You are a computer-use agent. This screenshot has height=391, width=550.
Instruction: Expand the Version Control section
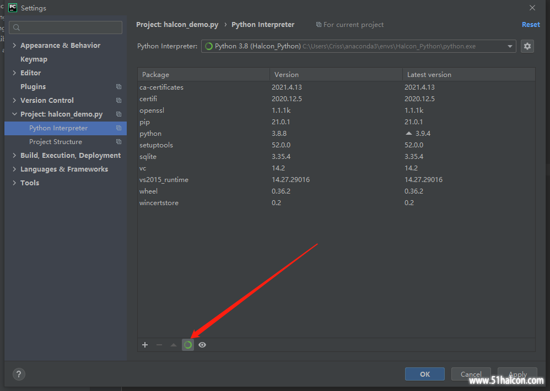click(14, 101)
